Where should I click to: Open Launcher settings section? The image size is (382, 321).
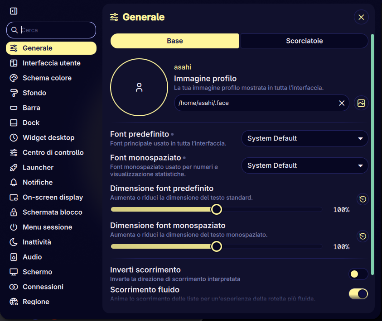tap(51, 167)
